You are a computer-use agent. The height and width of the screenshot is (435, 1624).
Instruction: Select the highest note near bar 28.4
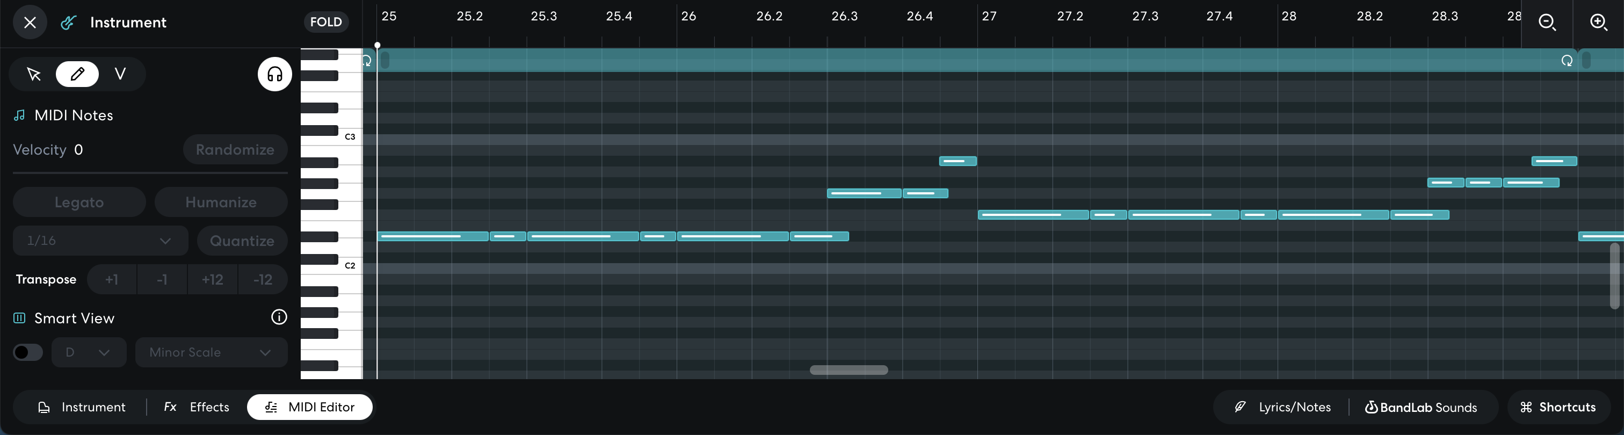(x=1554, y=162)
